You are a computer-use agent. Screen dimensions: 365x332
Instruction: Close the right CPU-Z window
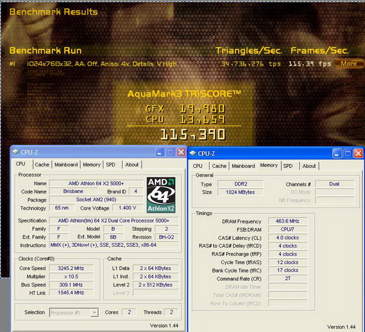click(358, 153)
